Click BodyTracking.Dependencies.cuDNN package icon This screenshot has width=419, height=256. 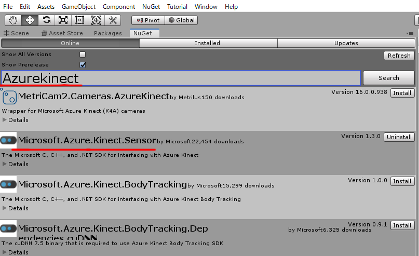click(8, 228)
